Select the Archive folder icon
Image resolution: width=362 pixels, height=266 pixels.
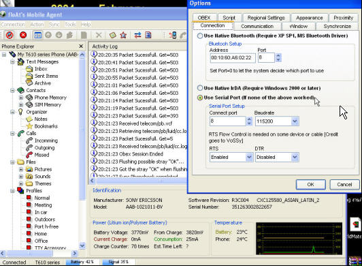coord(29,83)
